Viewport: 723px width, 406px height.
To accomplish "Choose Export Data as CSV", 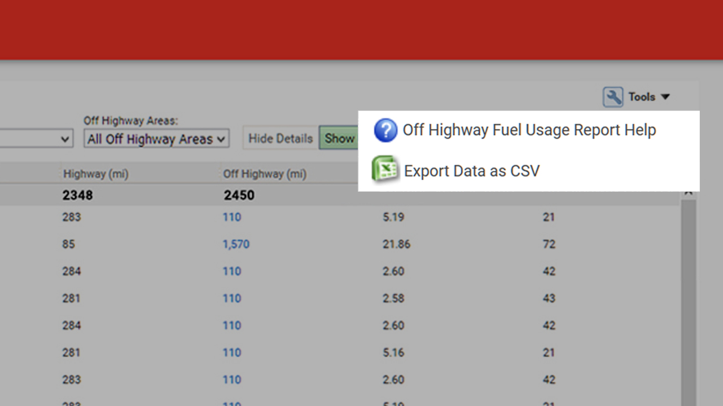I will [471, 171].
